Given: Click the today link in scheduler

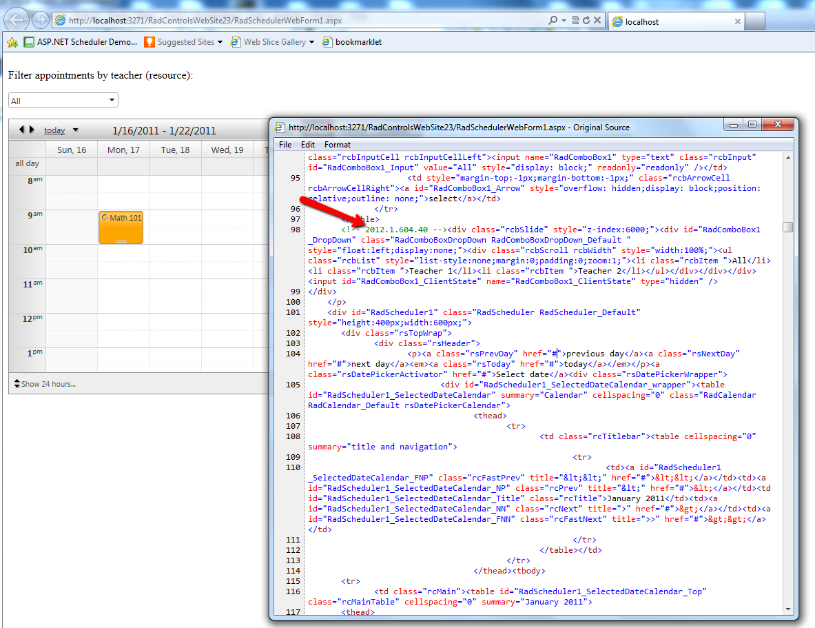Looking at the screenshot, I should tap(54, 130).
